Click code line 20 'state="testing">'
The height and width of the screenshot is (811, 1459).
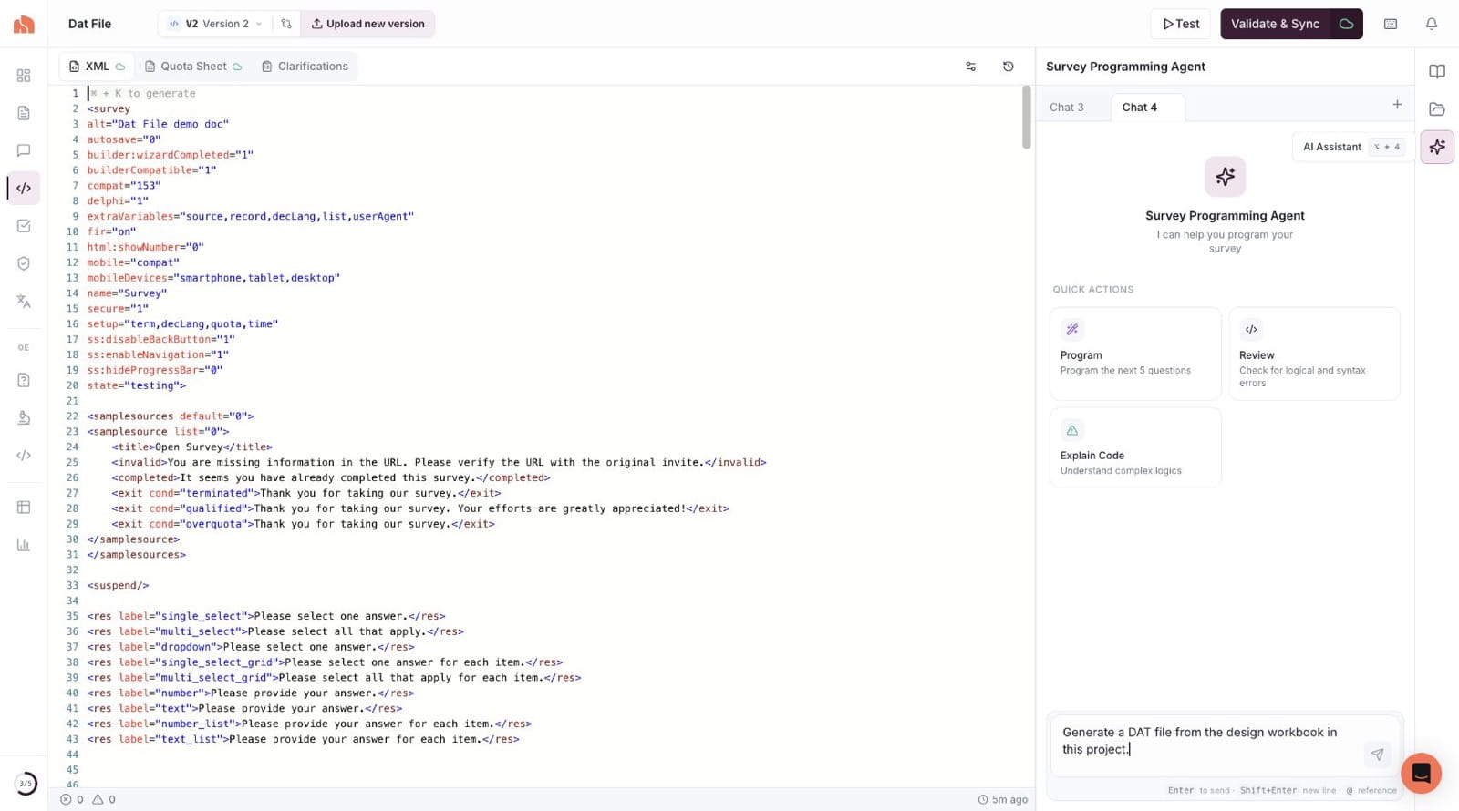click(x=136, y=385)
